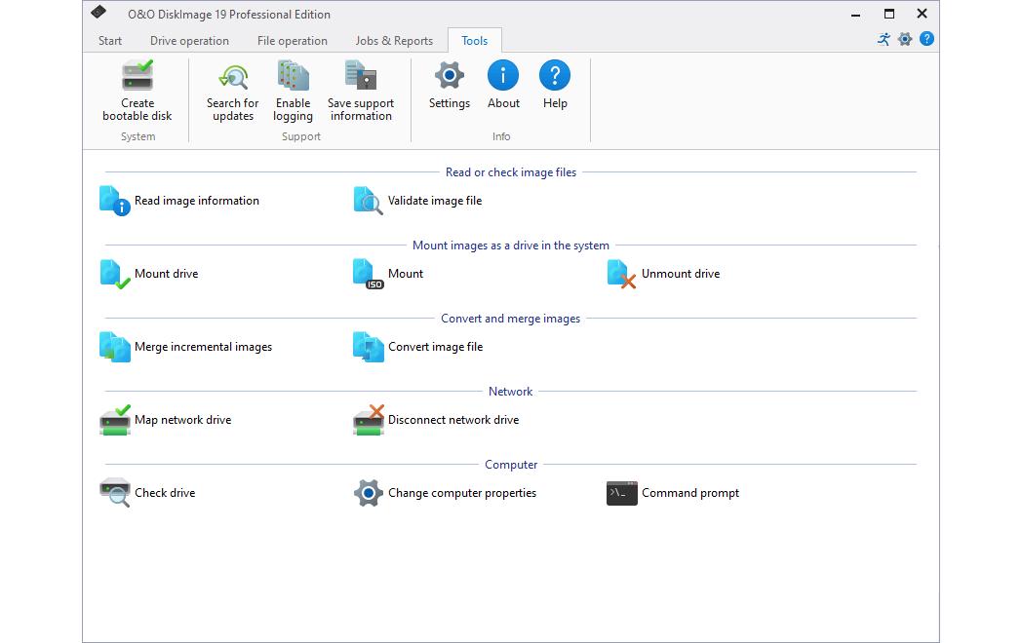The width and height of the screenshot is (1022, 643).
Task: Click the Command prompt label
Action: [690, 493]
